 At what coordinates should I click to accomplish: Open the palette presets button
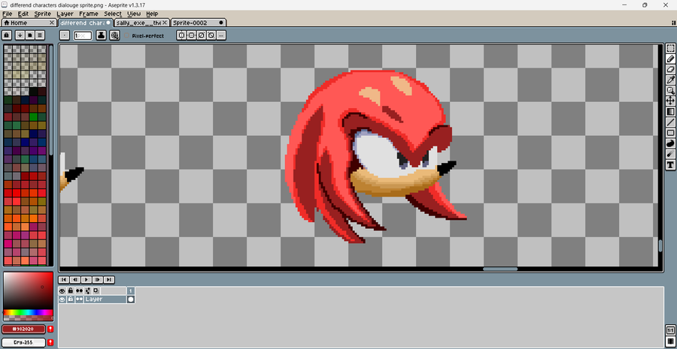point(30,35)
